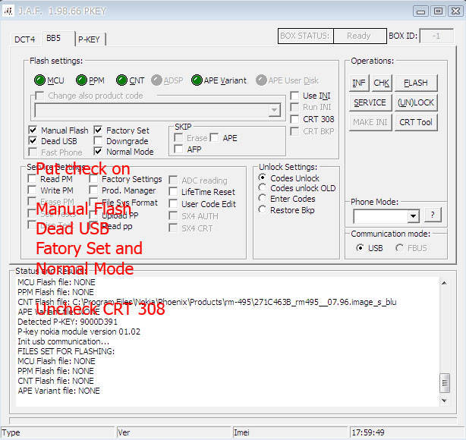Open the product code dropdown arrow
Viewport: 466px width, 440px height.
274,111
